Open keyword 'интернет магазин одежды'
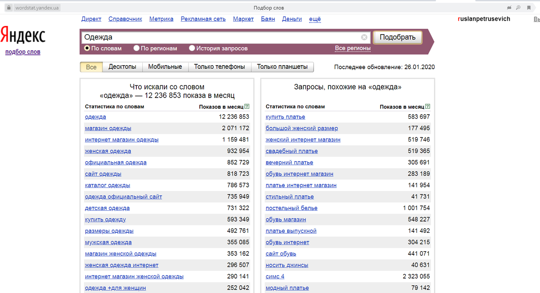Image resolution: width=540 pixels, height=293 pixels. [x=121, y=140]
